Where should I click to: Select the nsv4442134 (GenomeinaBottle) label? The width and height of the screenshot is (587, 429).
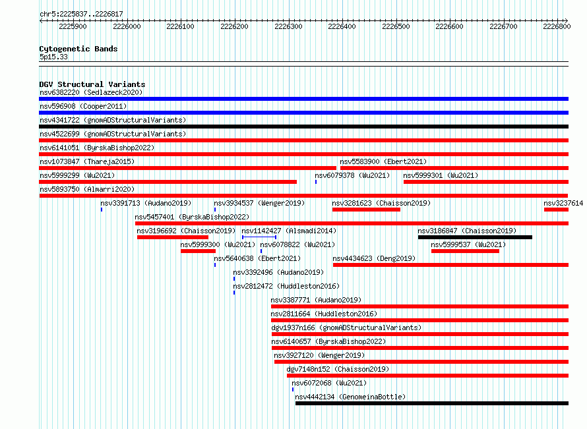pos(350,397)
